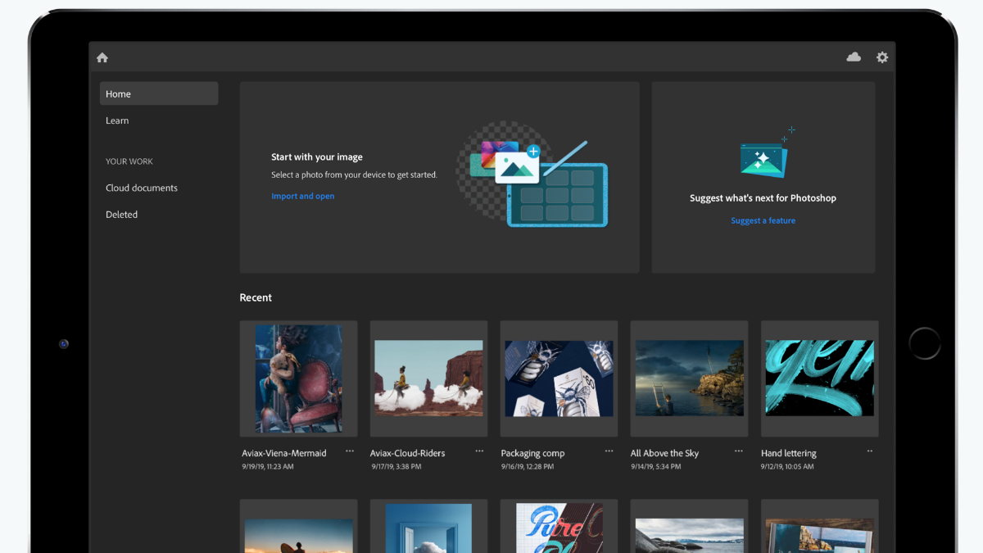This screenshot has height=553, width=983.
Task: Open the more options ellipsis for Packaging comp
Action: tap(609, 450)
